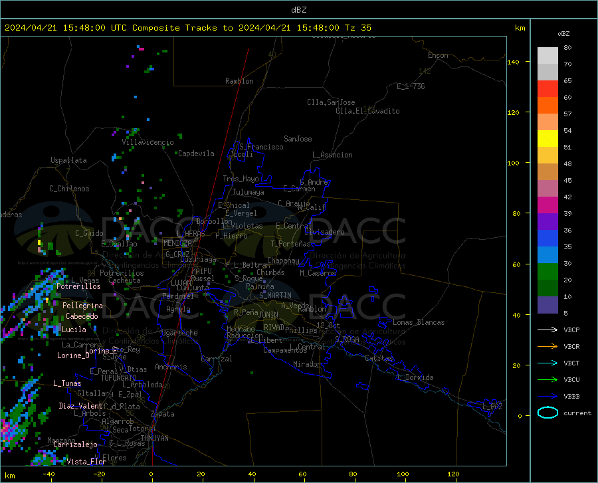This screenshot has width=598, height=483.
Task: Select the green 30 dBZ color swatch
Action: tap(548, 272)
